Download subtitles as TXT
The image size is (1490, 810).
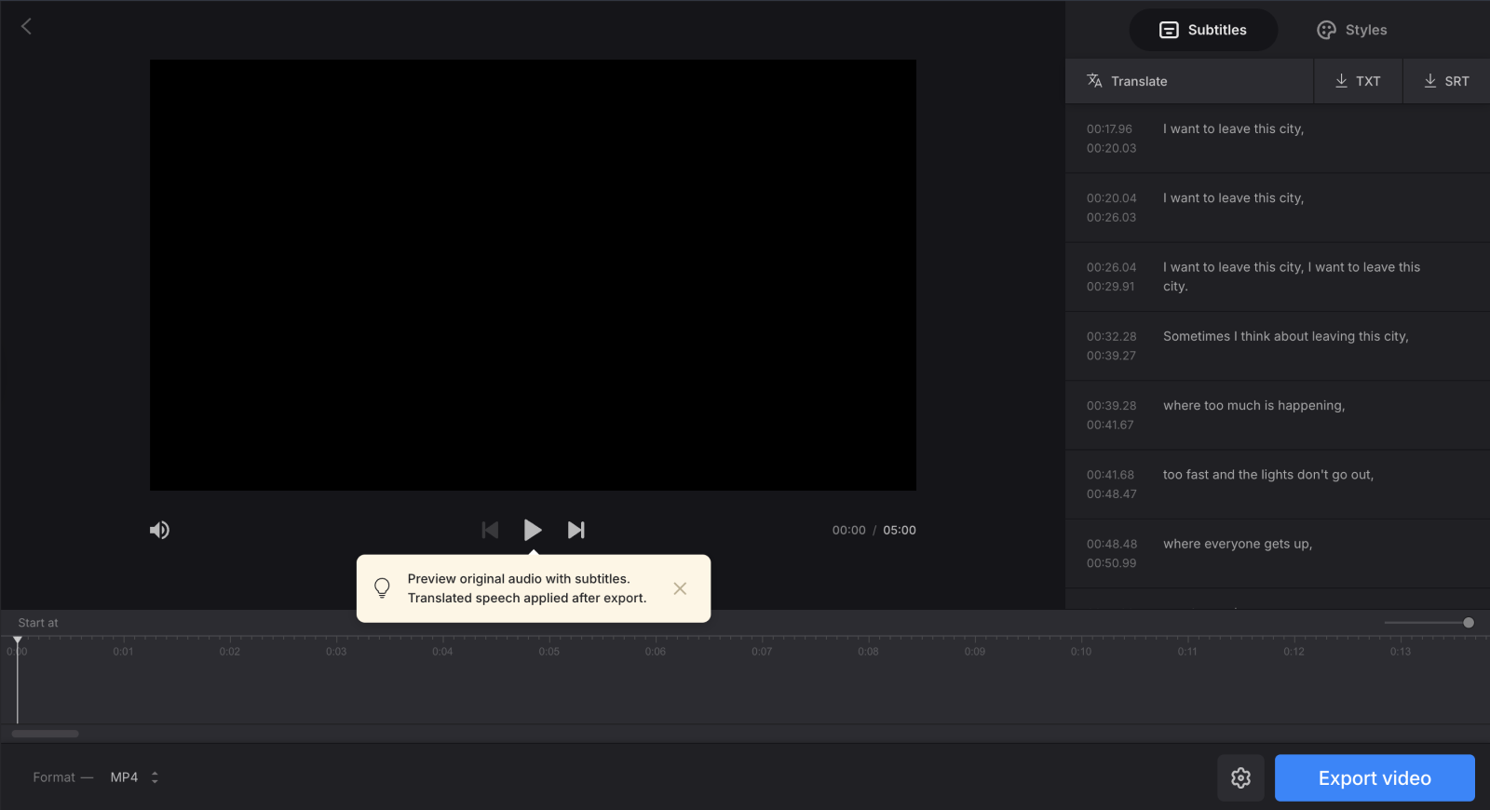1358,81
